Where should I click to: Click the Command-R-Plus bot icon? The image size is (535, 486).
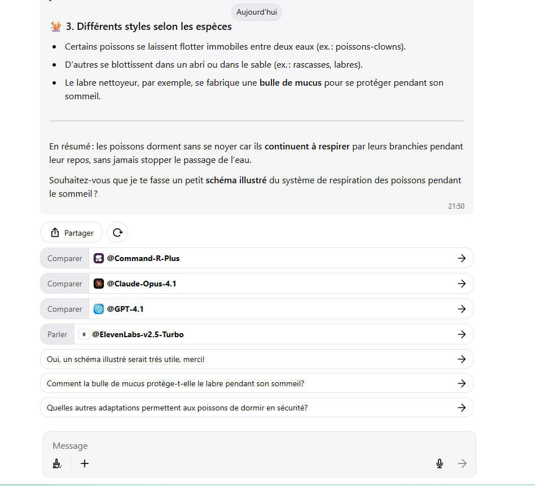tap(99, 258)
